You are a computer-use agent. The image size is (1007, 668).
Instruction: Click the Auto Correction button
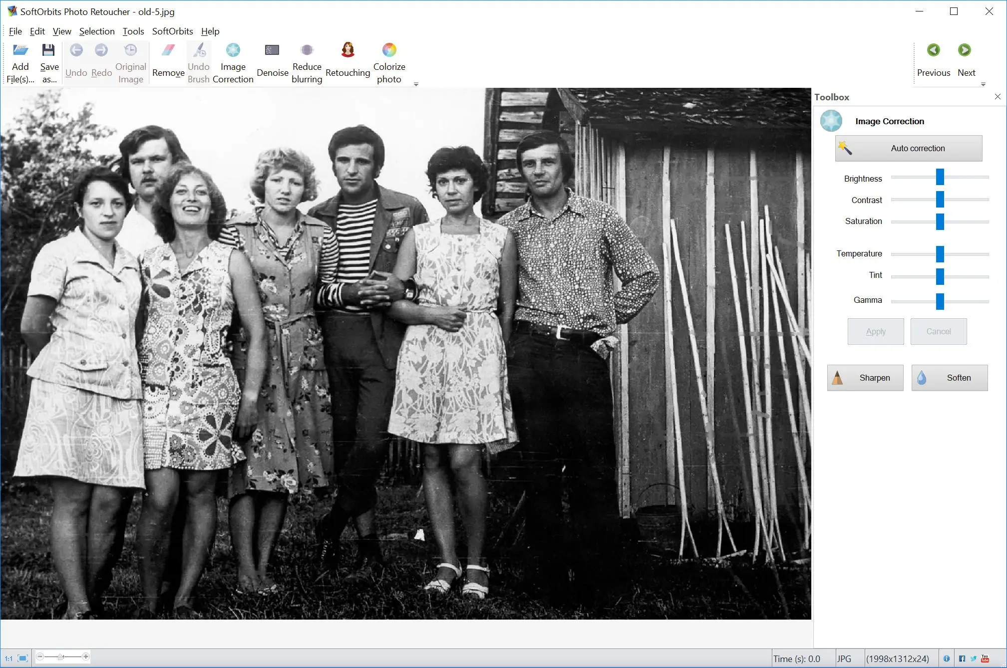coord(908,148)
